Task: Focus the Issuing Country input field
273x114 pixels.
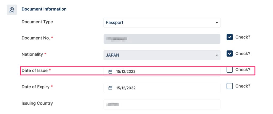Action: click(x=162, y=104)
